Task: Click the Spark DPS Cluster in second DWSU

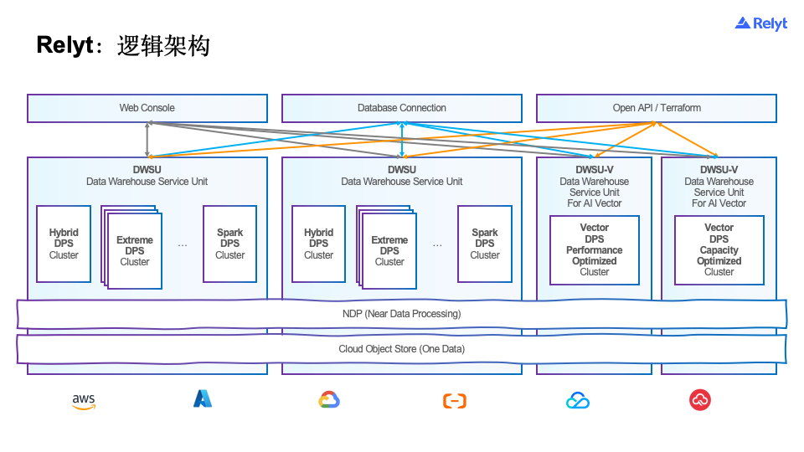Action: coord(485,244)
